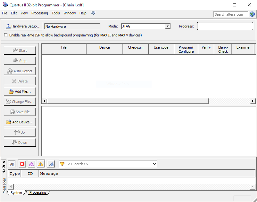Click the Blank-Check column header
The width and height of the screenshot is (257, 202).
click(223, 49)
